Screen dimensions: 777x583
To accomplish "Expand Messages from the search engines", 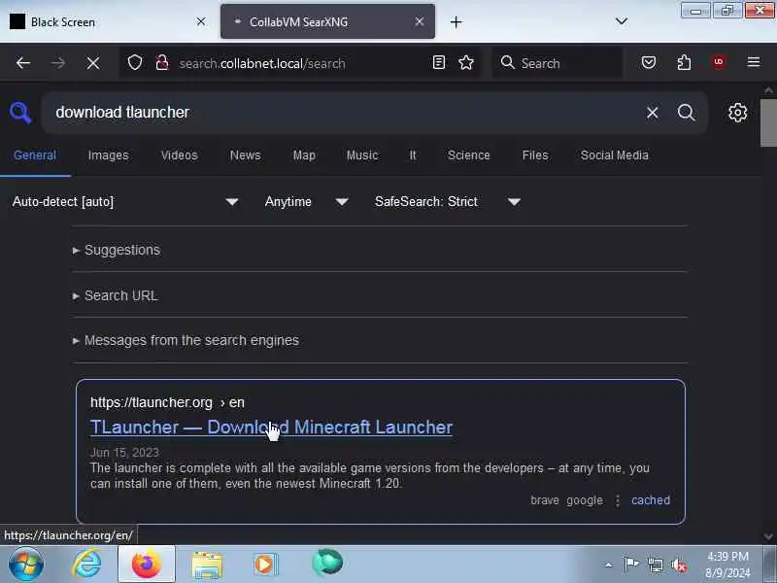I will click(186, 341).
